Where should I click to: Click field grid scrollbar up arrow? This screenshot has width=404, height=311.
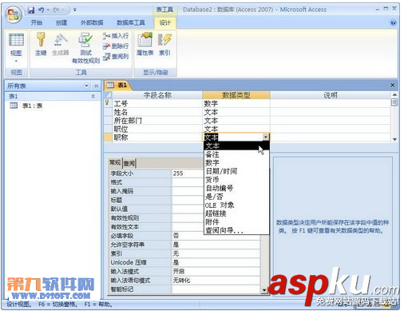pos(394,94)
